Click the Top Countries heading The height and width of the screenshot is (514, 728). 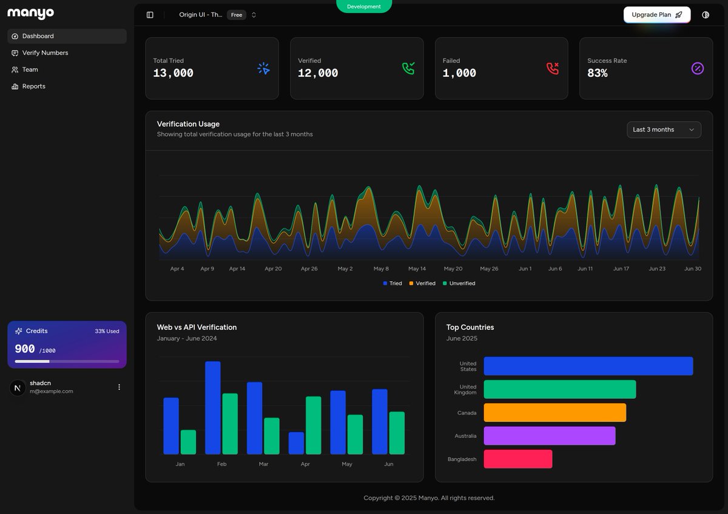470,327
